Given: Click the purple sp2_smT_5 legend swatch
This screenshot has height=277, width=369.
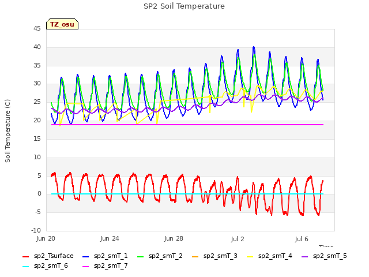Looking at the screenshot, I should [x=305, y=256].
